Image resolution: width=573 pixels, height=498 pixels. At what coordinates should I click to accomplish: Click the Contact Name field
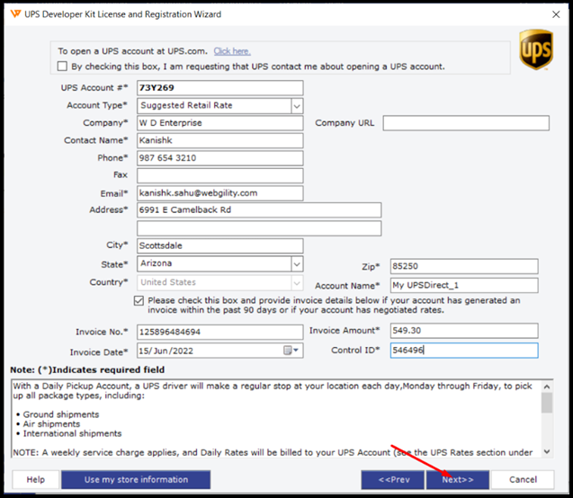click(220, 140)
